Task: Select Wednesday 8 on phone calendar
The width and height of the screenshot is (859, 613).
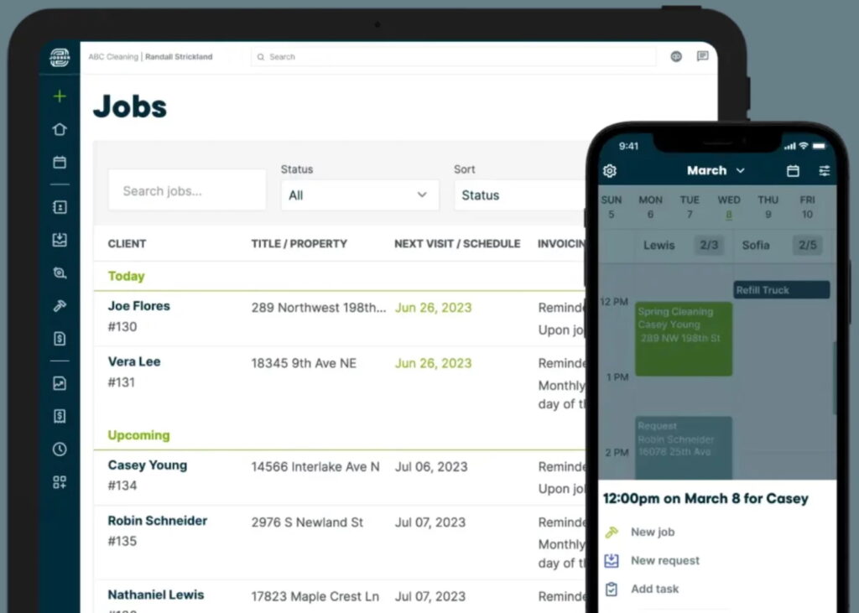Action: point(729,207)
